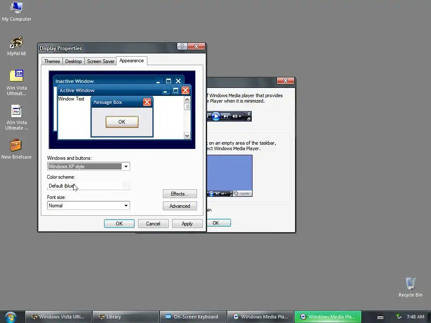431x323 pixels.
Task: Click the Display Properties title bar
Action: coord(107,48)
